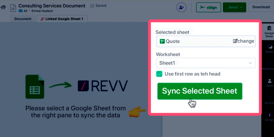Click the Saved status indicator
Screen dimensions: 274x137
(98, 6)
